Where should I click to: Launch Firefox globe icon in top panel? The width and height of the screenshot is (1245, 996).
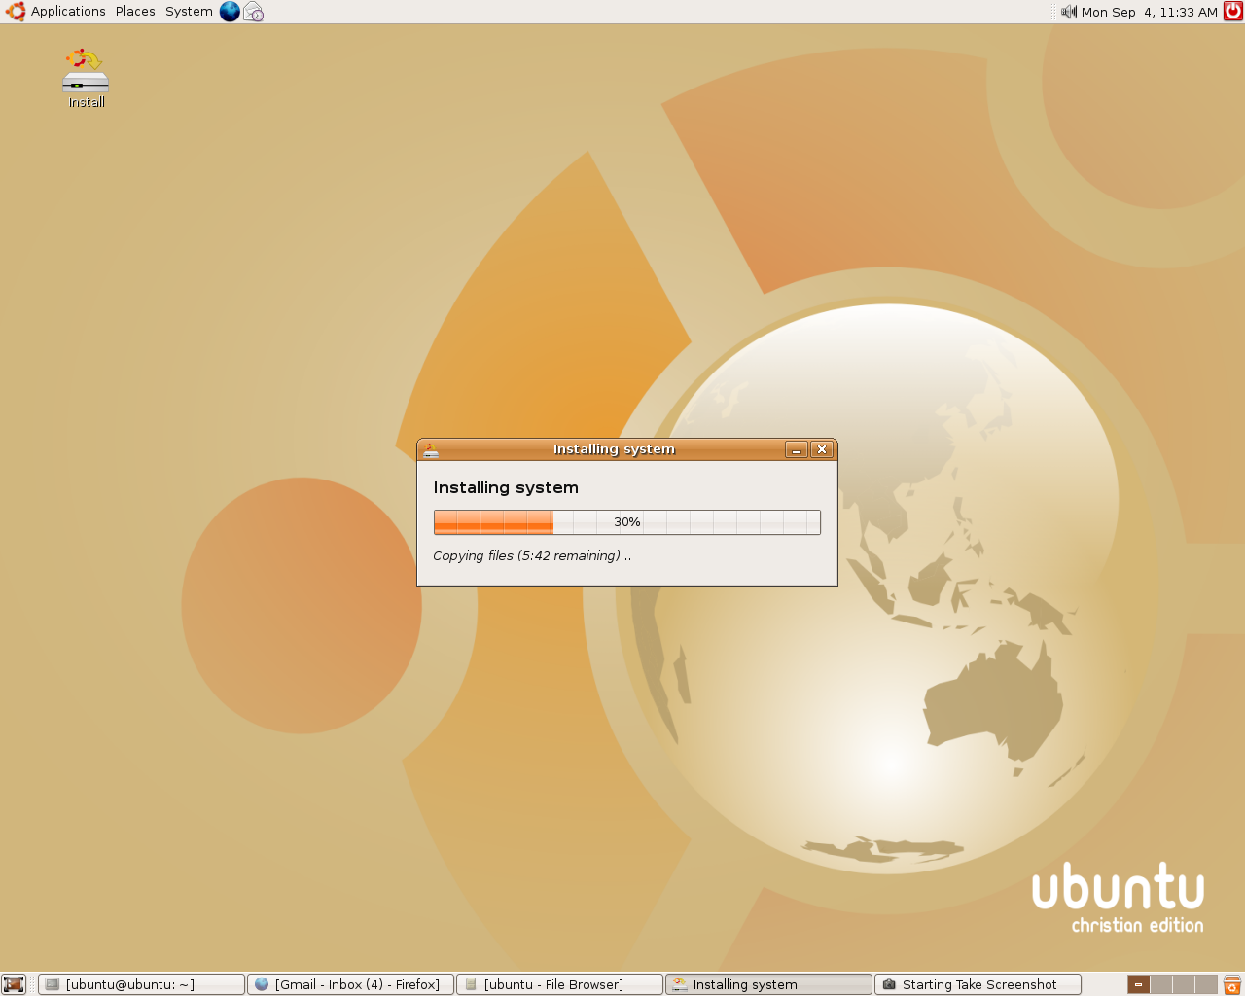[230, 12]
